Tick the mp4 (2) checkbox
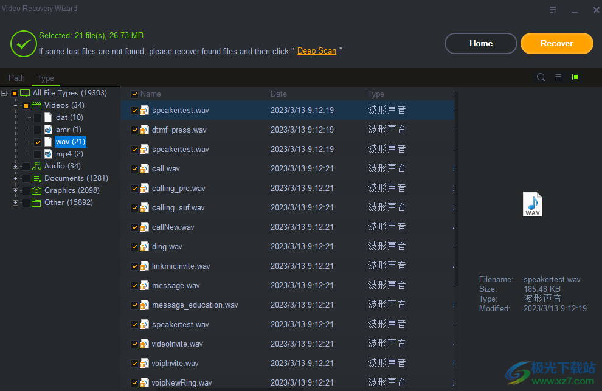The width and height of the screenshot is (602, 391). click(x=38, y=154)
